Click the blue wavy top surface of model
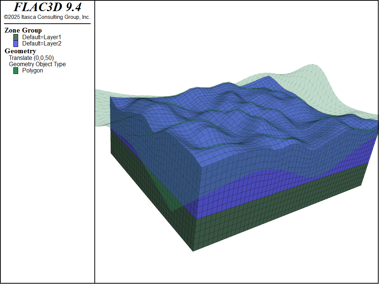Image resolution: width=379 pixels, height=284 pixels. tap(222, 122)
